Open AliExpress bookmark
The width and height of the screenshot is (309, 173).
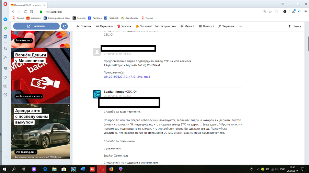tap(34, 18)
